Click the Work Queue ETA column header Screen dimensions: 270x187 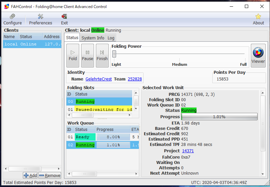[x=135, y=130]
